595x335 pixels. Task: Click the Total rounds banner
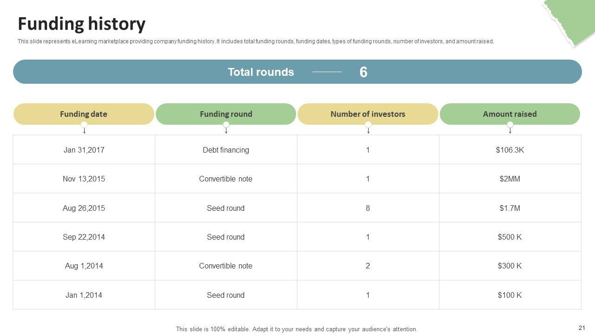pyautogui.click(x=297, y=72)
